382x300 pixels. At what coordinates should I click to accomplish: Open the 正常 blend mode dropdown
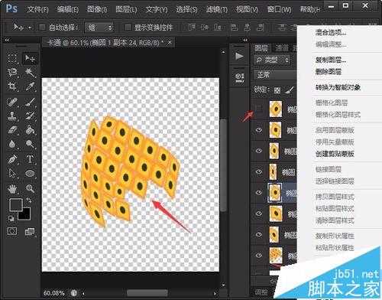click(276, 75)
